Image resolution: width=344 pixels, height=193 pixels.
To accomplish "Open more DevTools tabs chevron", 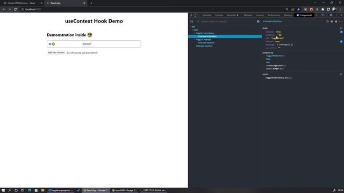I will [x=317, y=15].
